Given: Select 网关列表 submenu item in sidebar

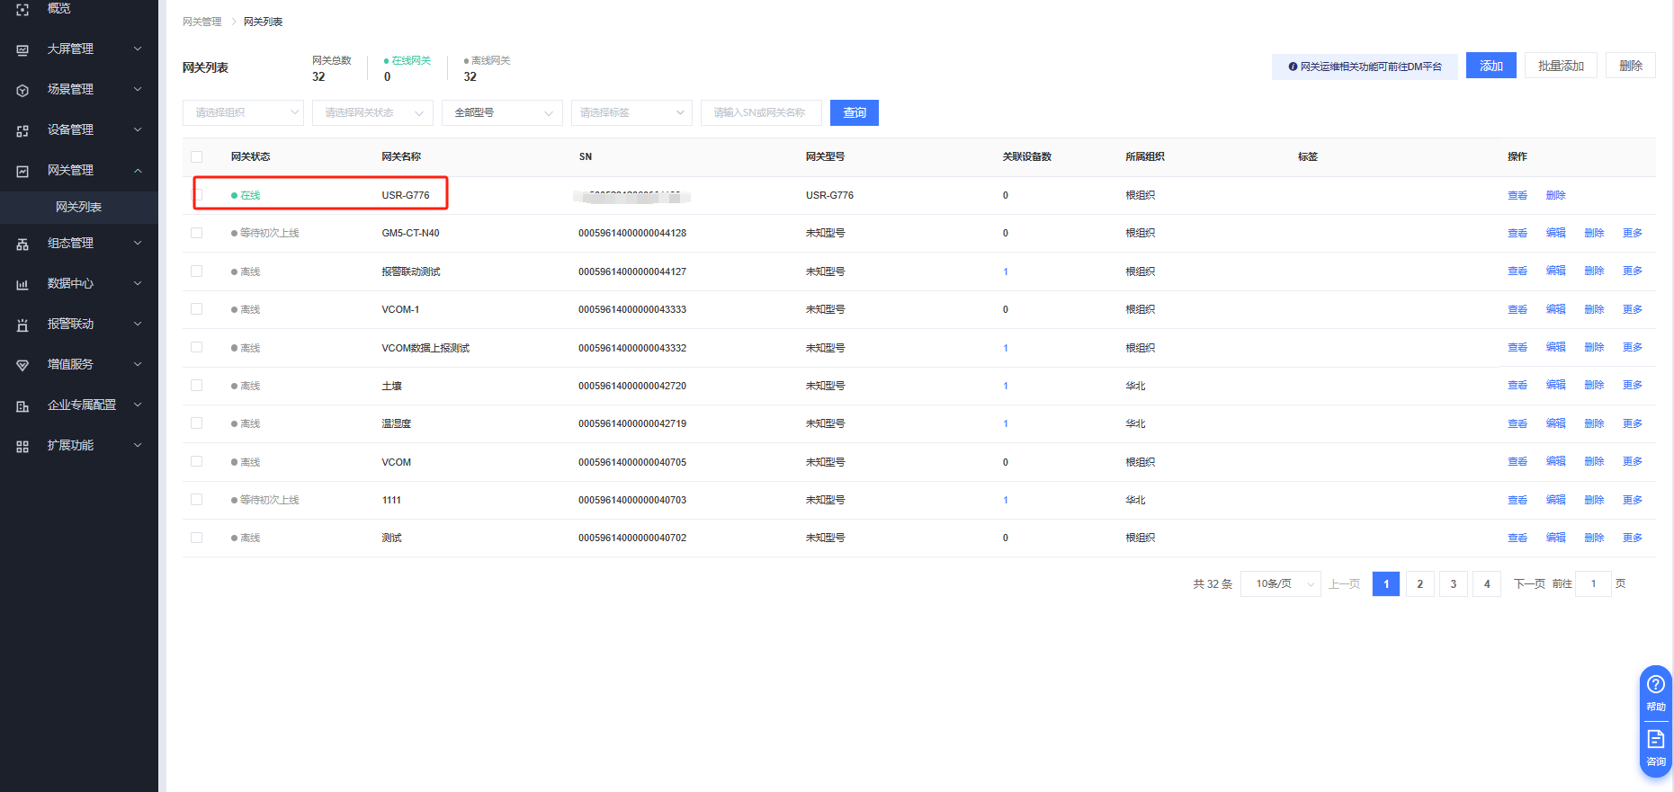Looking at the screenshot, I should coord(79,207).
